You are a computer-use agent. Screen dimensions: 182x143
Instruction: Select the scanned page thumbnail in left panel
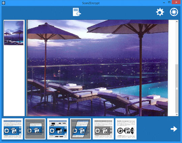click(x=14, y=33)
